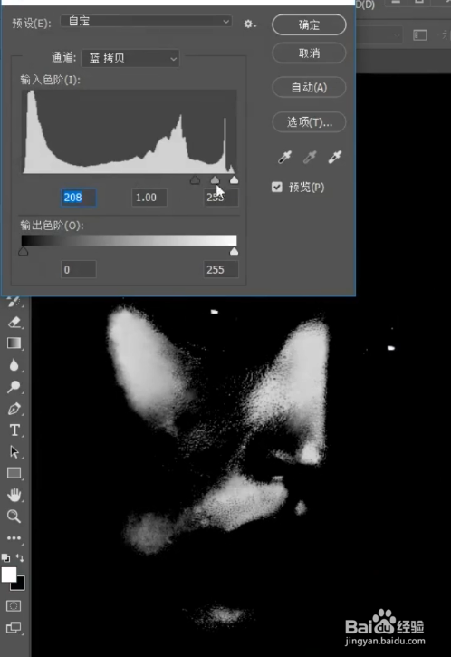Click the input shadow field showing 208
The height and width of the screenshot is (657, 451).
79,198
